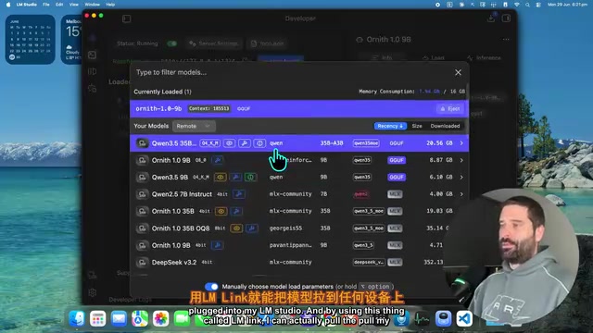Select the ornith-1.0-9b loaded model row
This screenshot has width=593, height=333.
299,109
